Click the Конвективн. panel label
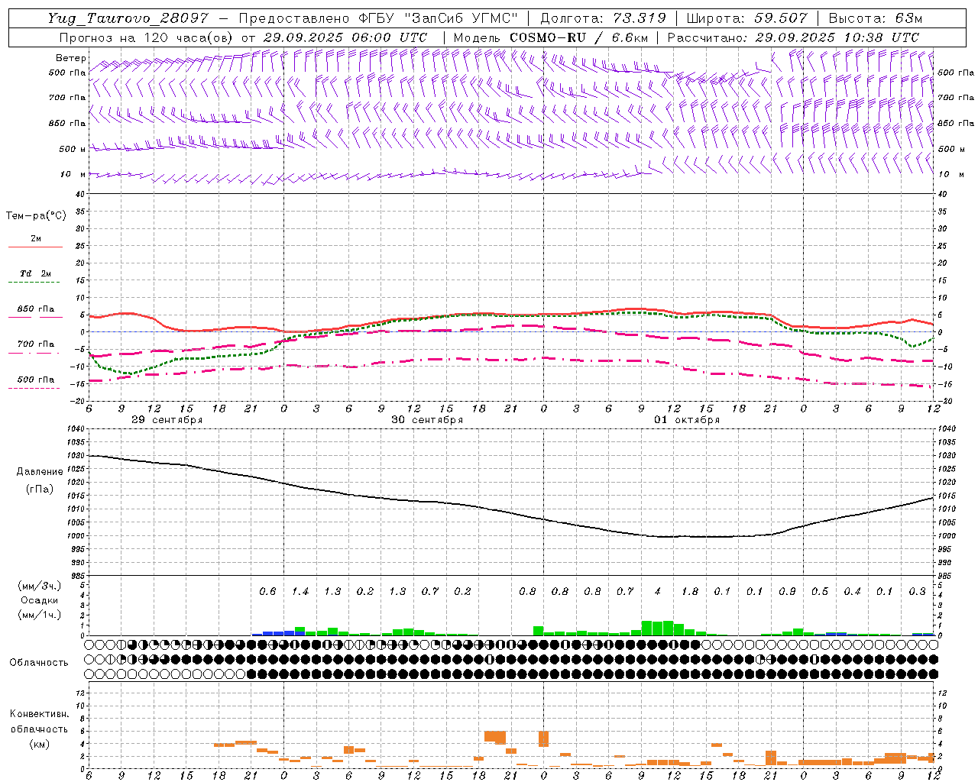 [x=39, y=714]
